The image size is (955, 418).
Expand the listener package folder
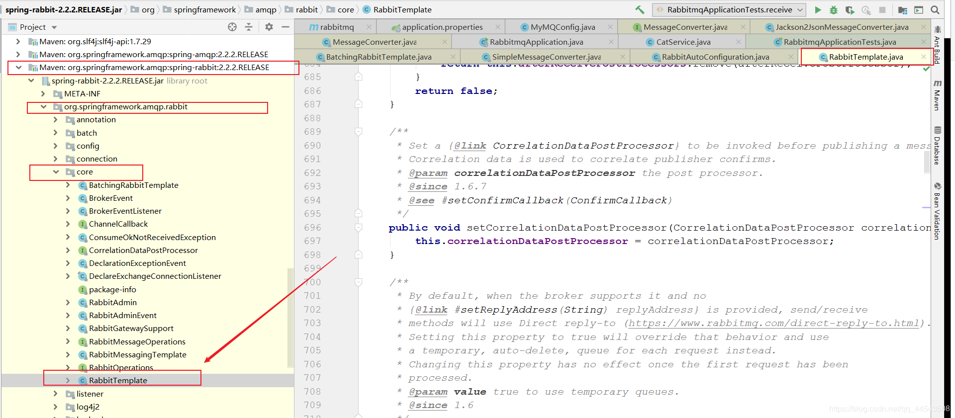click(56, 394)
